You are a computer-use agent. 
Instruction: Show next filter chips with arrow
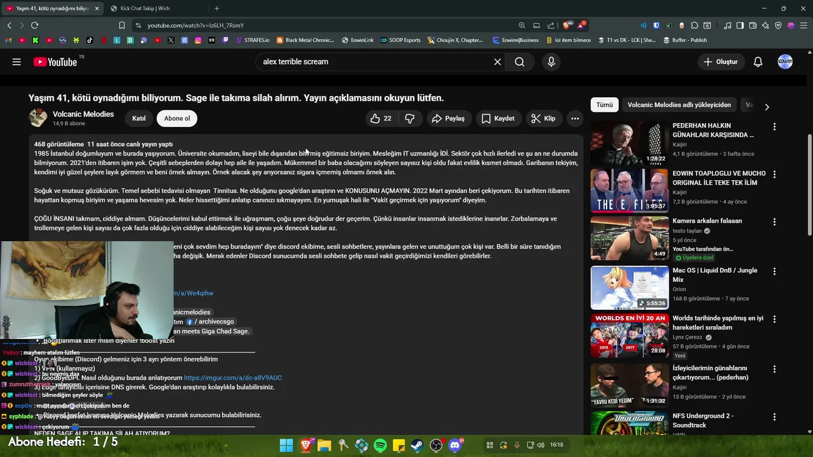point(767,107)
